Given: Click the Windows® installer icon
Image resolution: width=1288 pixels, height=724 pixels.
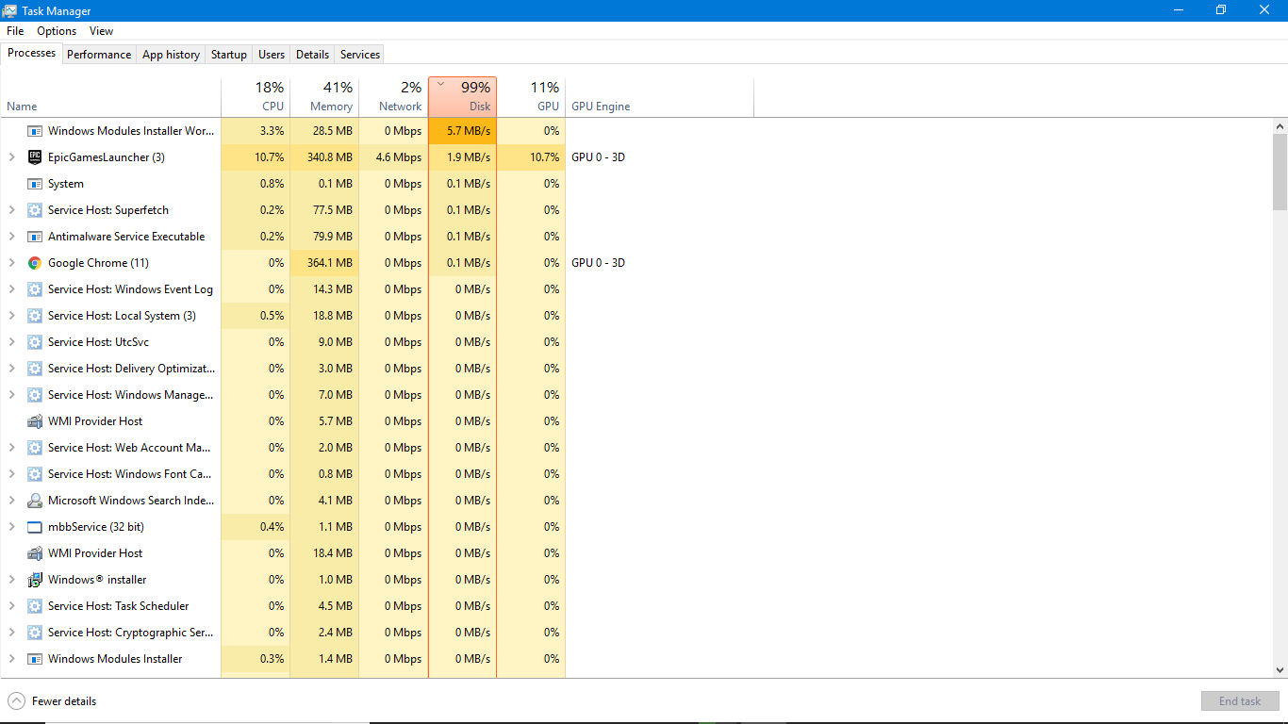Looking at the screenshot, I should click(x=35, y=580).
